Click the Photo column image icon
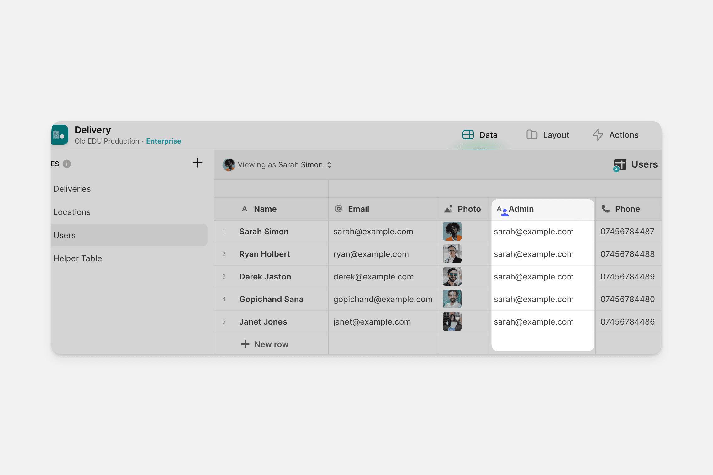This screenshot has height=475, width=713. [449, 209]
